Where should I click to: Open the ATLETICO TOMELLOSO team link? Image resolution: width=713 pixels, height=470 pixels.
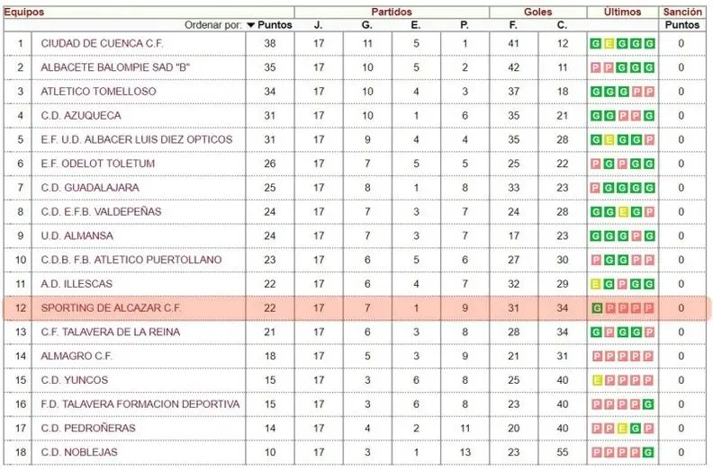(98, 92)
